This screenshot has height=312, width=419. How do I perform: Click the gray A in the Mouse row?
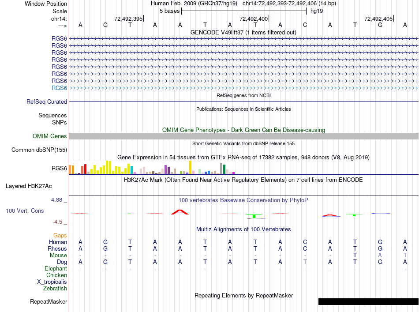pyautogui.click(x=380, y=256)
